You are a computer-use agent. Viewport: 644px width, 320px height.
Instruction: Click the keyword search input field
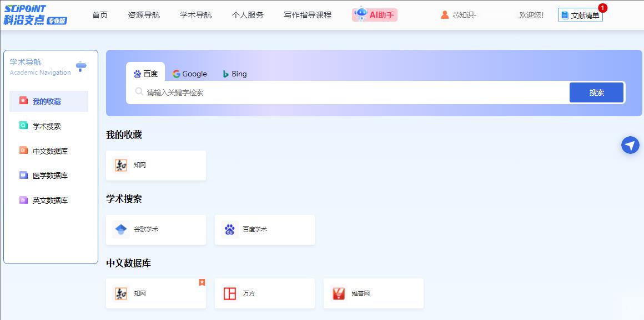355,92
